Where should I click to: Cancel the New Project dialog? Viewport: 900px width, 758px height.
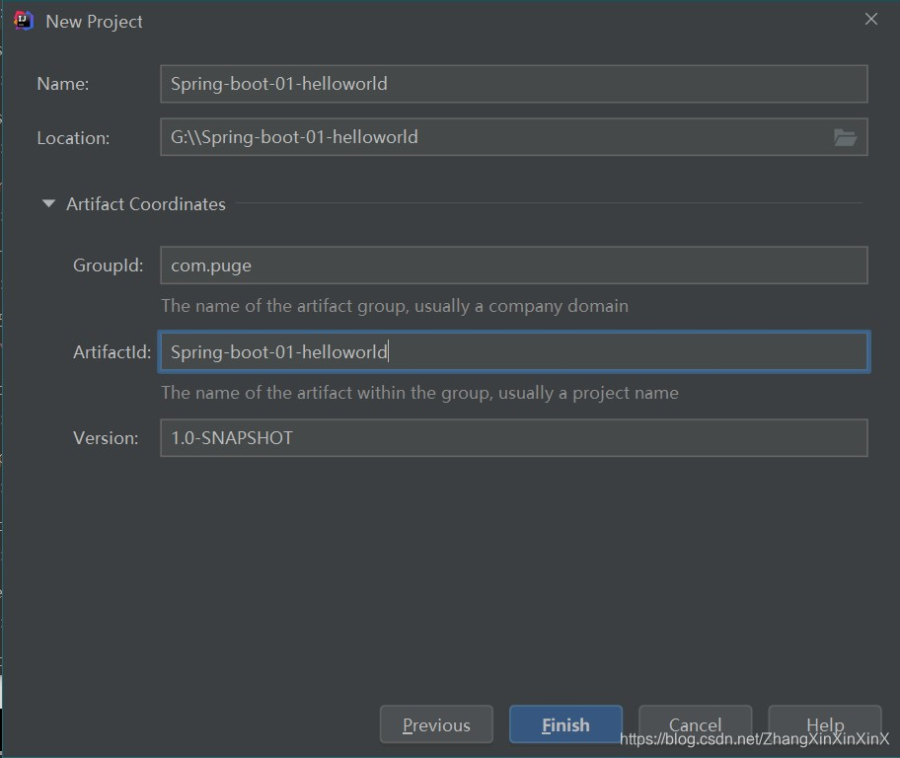tap(695, 724)
